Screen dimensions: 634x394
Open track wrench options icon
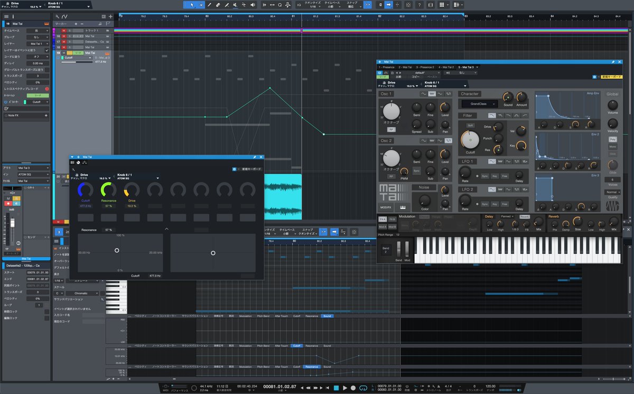(57, 16)
